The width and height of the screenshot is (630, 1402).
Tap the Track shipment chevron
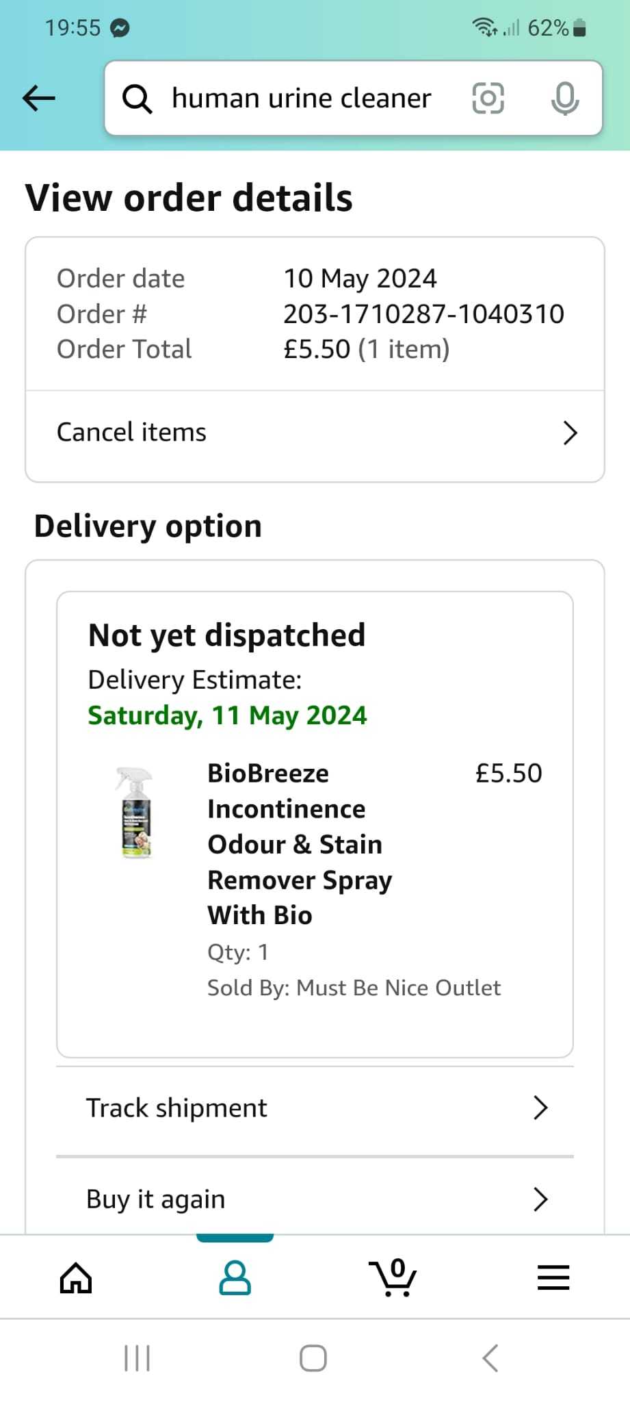click(540, 1108)
